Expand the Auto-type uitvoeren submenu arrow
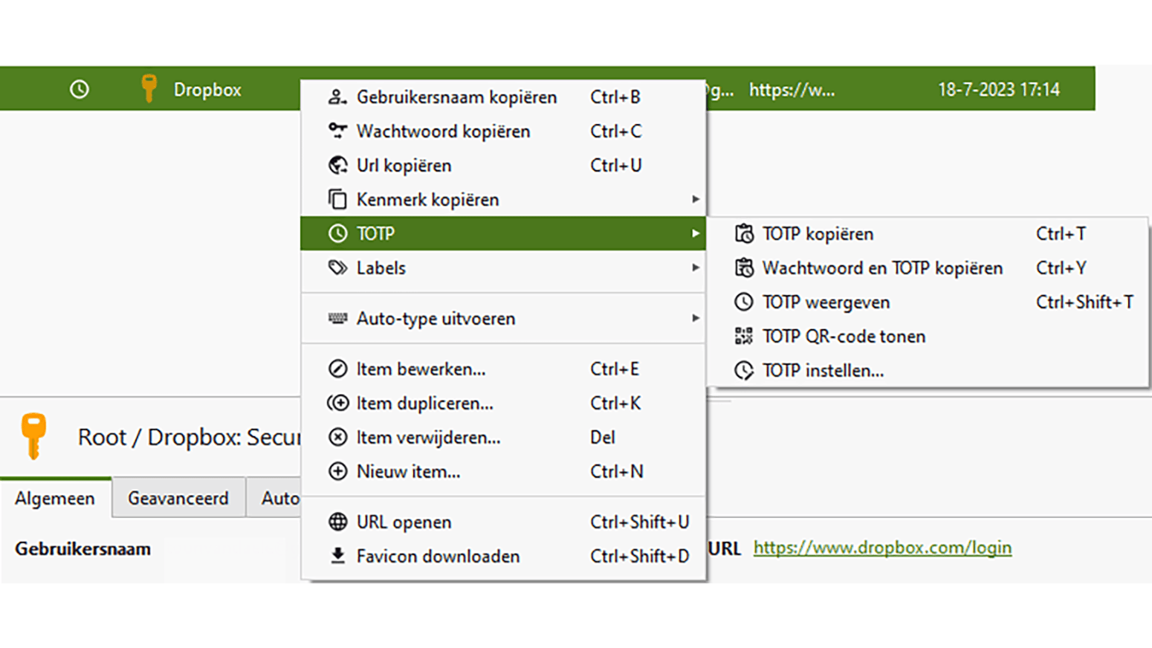 click(695, 318)
